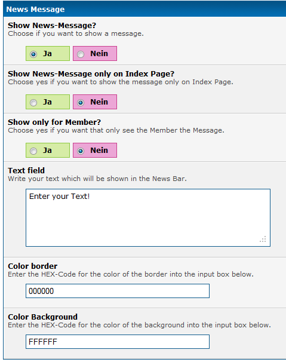Click inside the 'Enter your Text!' text area

tap(148, 217)
